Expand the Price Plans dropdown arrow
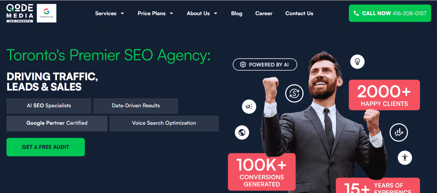This screenshot has height=193, width=437. pos(171,14)
